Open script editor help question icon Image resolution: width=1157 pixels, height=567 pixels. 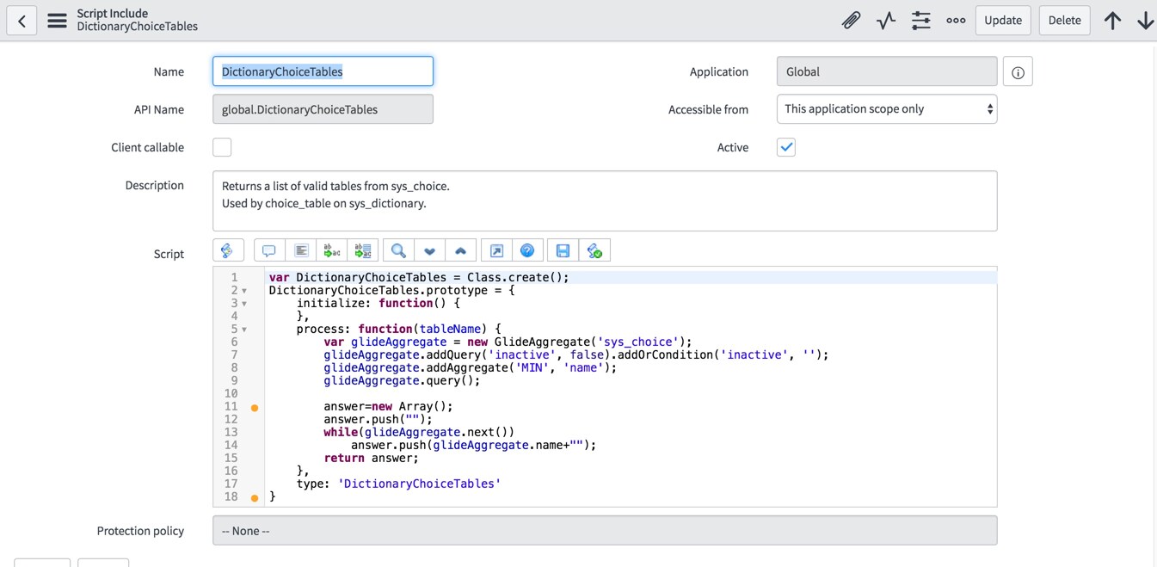tap(527, 250)
